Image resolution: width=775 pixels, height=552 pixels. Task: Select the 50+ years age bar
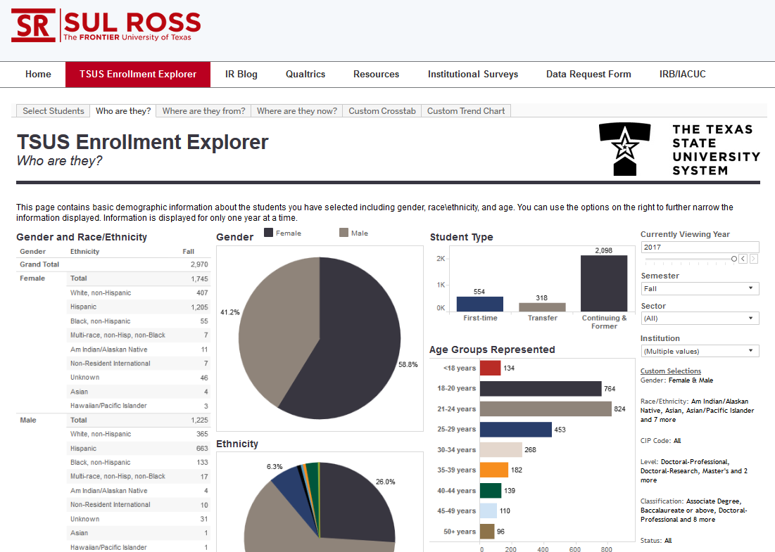[x=487, y=532]
